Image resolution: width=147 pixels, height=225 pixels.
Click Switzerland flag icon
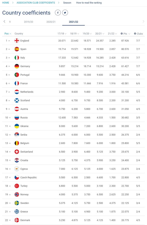point(17,152)
